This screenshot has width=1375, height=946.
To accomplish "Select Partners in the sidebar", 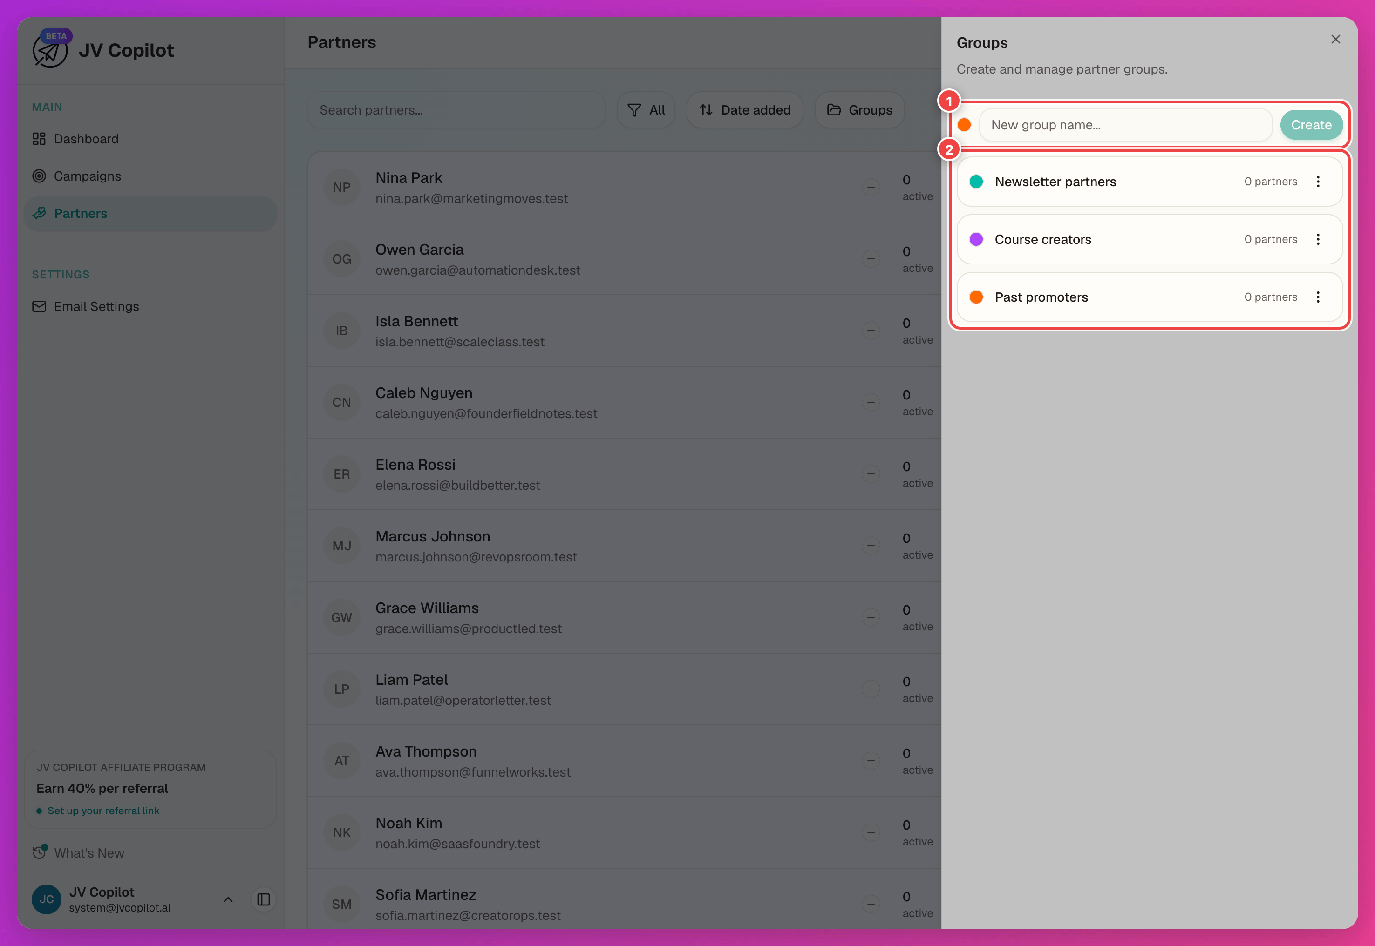I will point(150,213).
